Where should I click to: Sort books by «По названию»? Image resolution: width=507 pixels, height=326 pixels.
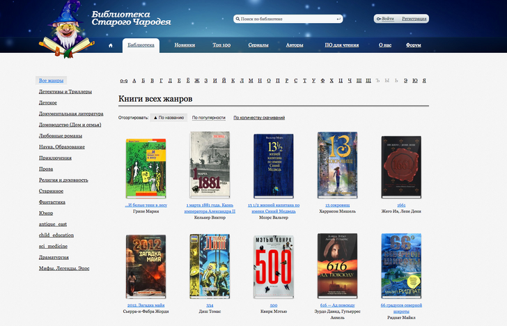tap(169, 118)
